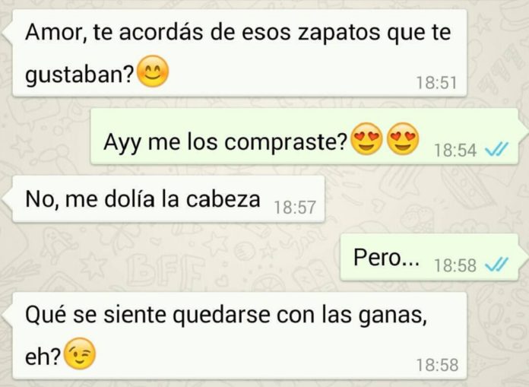Click the 18:51 timestamp

coord(436,83)
